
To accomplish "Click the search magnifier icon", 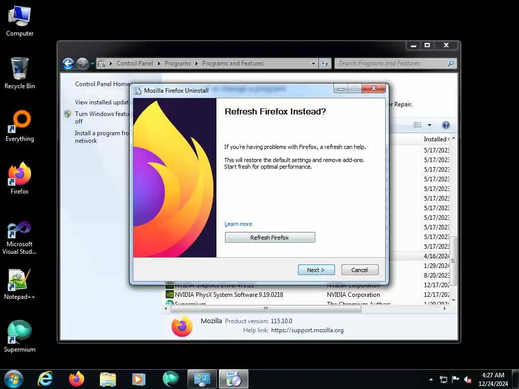I will point(451,63).
